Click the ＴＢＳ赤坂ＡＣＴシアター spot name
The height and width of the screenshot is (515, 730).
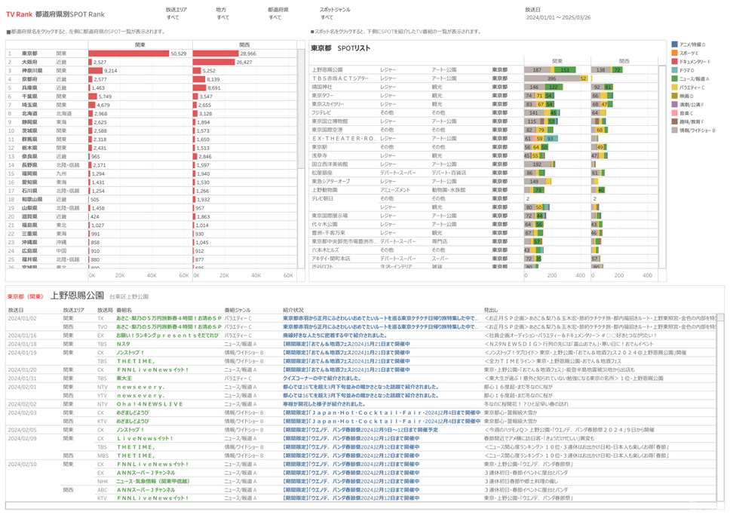tap(340, 78)
